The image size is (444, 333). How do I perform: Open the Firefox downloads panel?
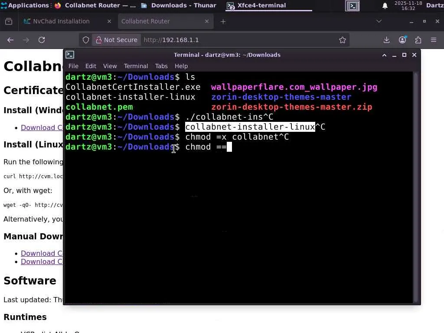pos(386,40)
